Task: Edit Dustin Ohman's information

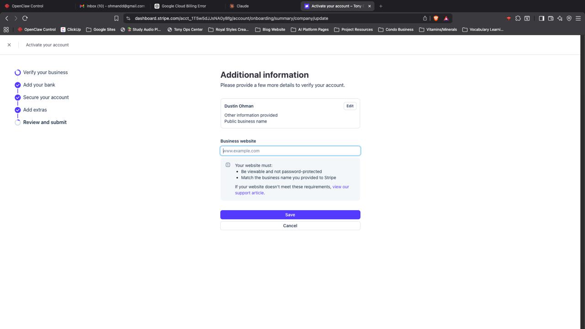Action: [350, 106]
